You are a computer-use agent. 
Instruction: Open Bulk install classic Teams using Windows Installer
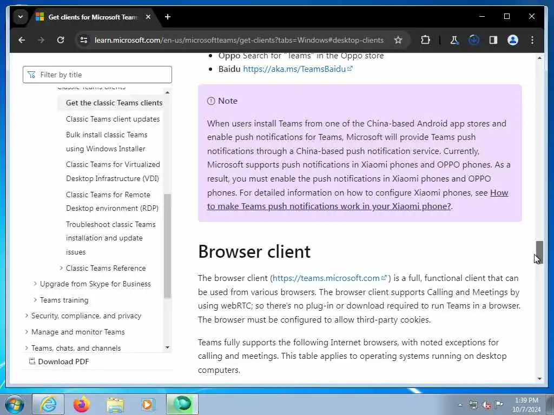point(107,142)
